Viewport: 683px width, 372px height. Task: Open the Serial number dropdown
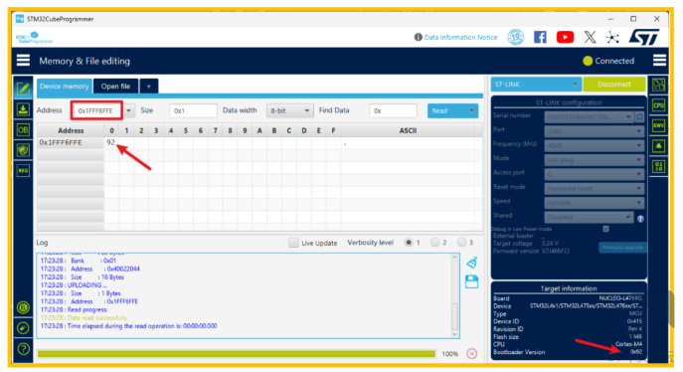point(589,116)
